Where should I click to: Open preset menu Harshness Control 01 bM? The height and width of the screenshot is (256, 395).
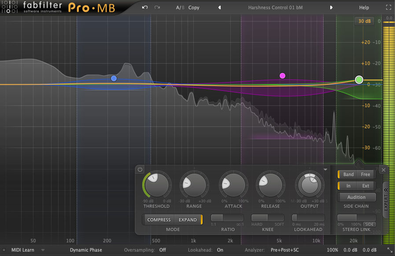coord(275,7)
